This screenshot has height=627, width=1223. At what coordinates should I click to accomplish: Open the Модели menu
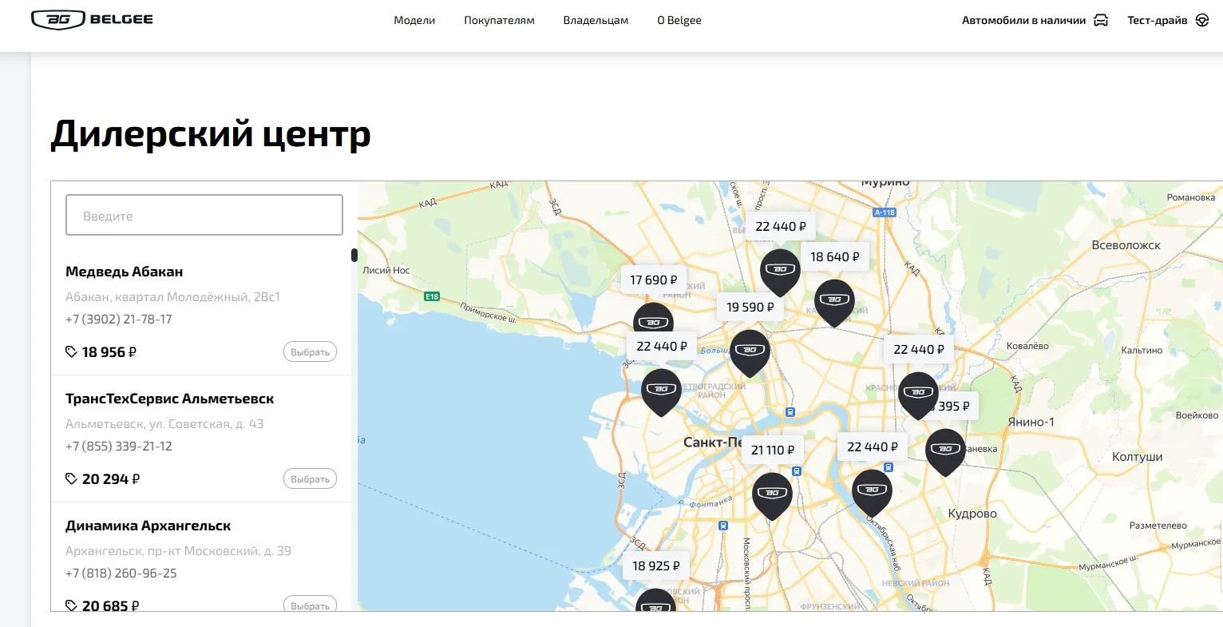(414, 21)
